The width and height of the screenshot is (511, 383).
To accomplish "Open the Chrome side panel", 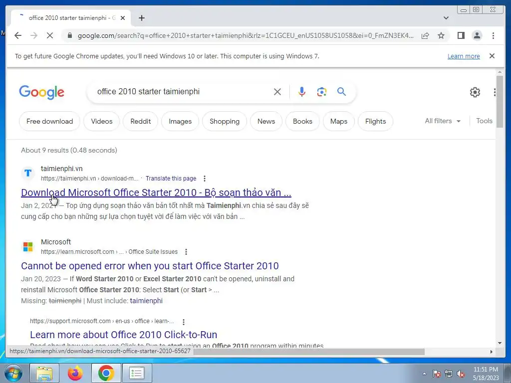I will [461, 35].
